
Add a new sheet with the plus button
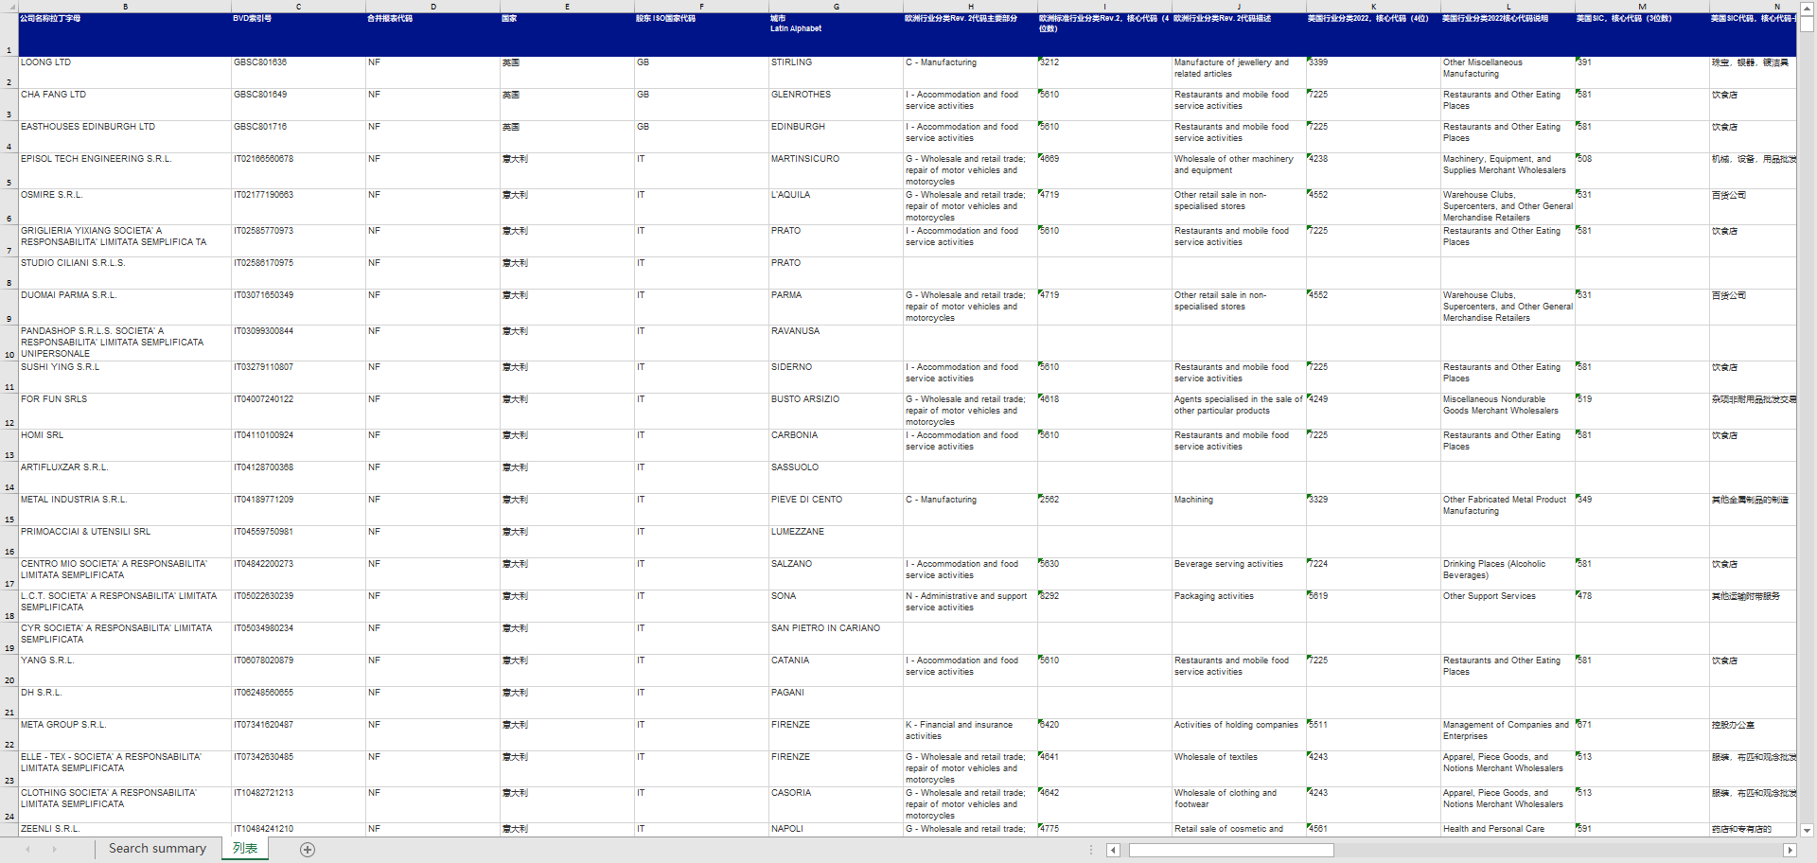pos(308,850)
